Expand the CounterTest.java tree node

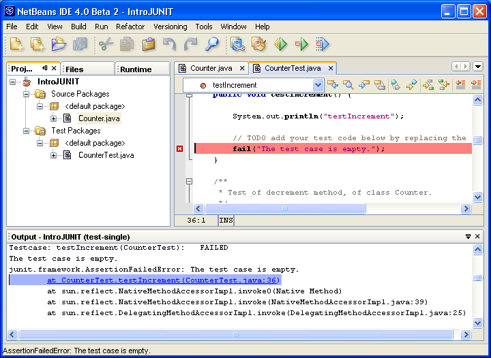(54, 155)
